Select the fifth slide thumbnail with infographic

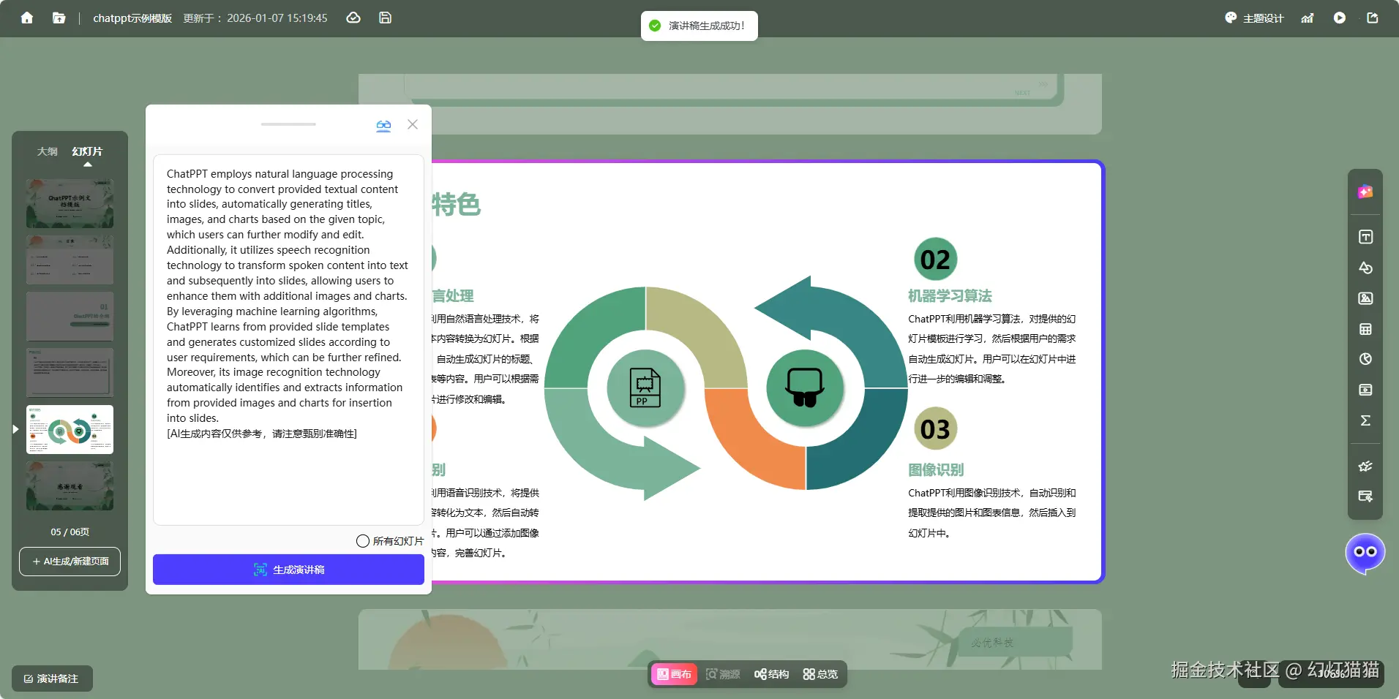pyautogui.click(x=70, y=430)
